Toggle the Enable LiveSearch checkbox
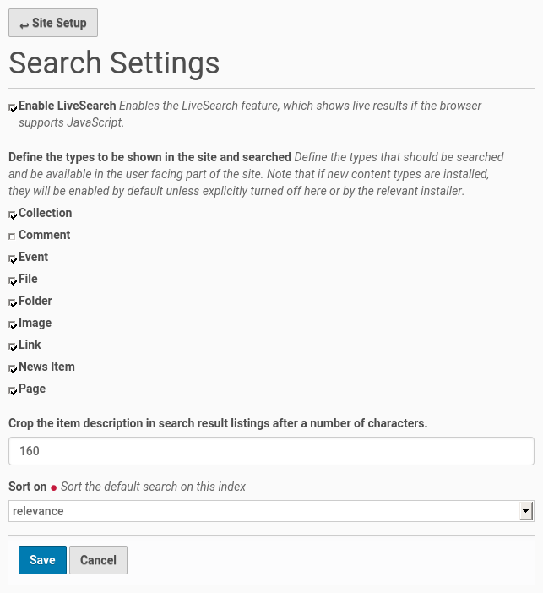The height and width of the screenshot is (593, 543). (13, 107)
